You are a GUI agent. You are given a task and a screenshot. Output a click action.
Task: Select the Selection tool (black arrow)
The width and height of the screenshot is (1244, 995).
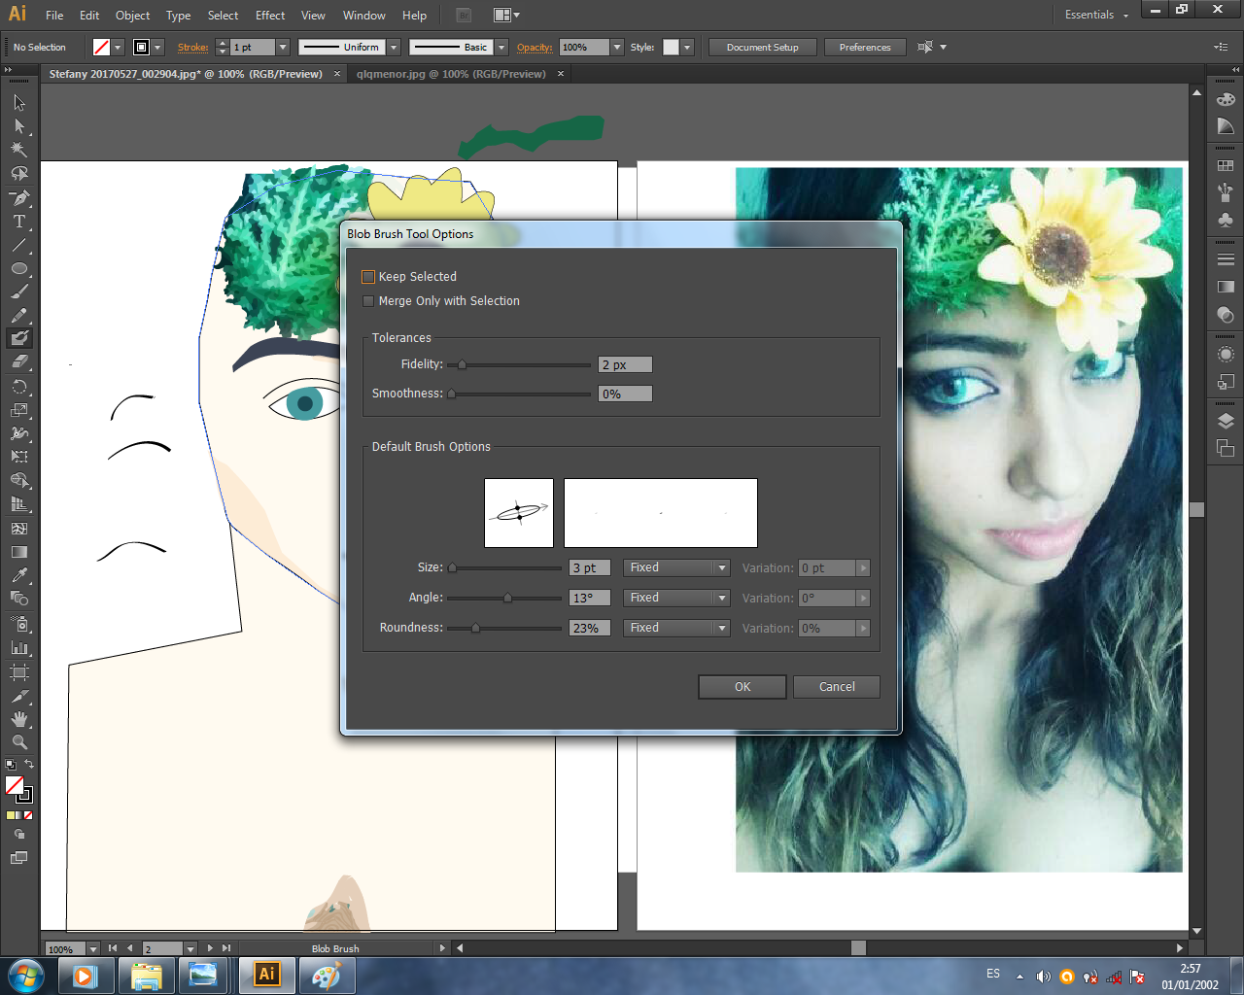19,103
